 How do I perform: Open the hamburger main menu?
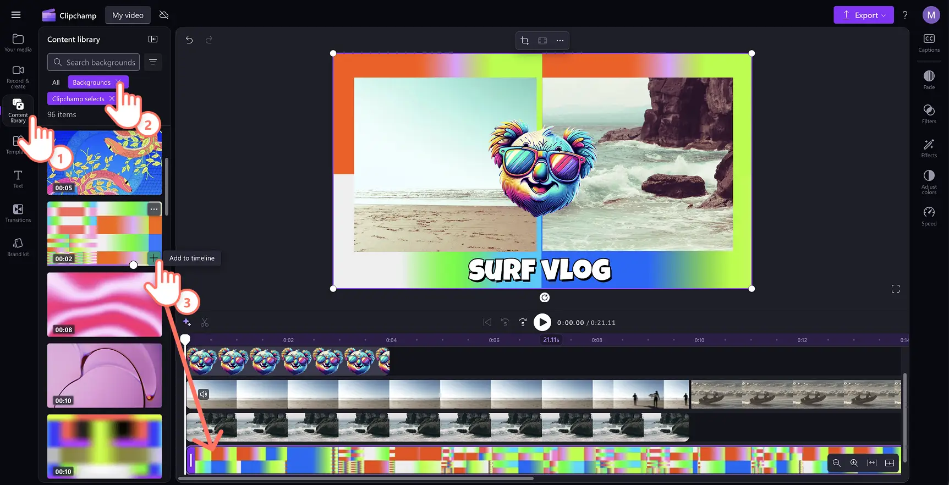coord(16,15)
